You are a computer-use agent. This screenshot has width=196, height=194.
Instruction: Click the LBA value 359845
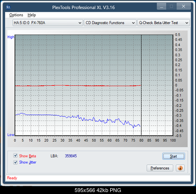[71, 156]
